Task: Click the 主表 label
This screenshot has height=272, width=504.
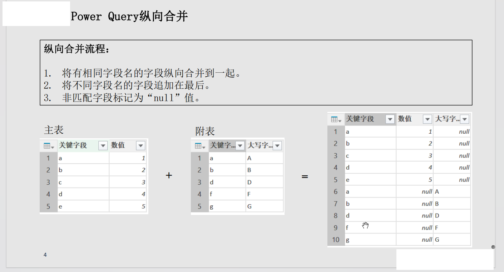Action: [x=54, y=130]
